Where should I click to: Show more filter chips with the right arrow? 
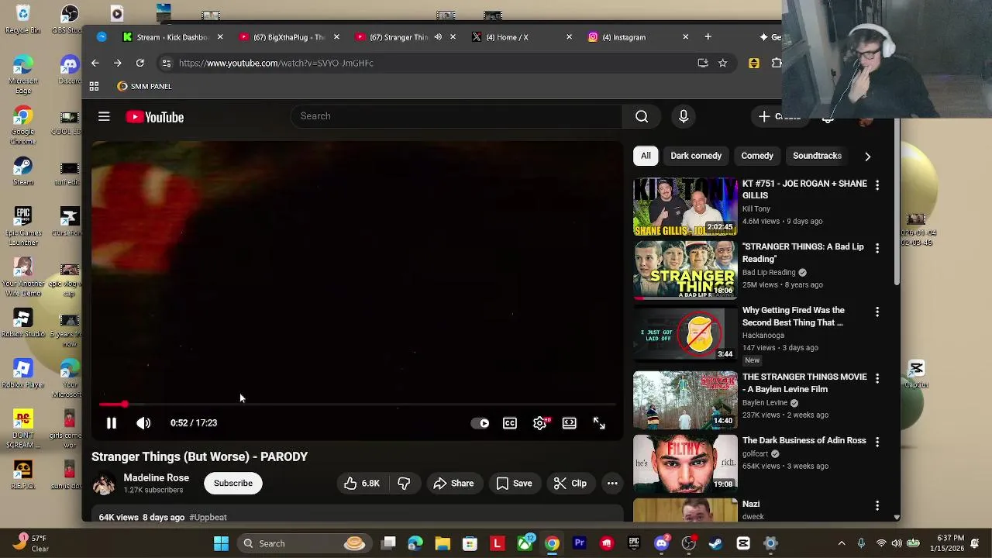tap(867, 157)
